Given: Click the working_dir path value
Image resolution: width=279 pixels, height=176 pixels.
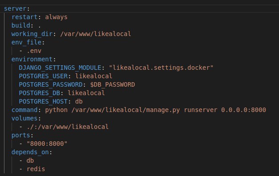Looking at the screenshot, I should click(96, 34).
